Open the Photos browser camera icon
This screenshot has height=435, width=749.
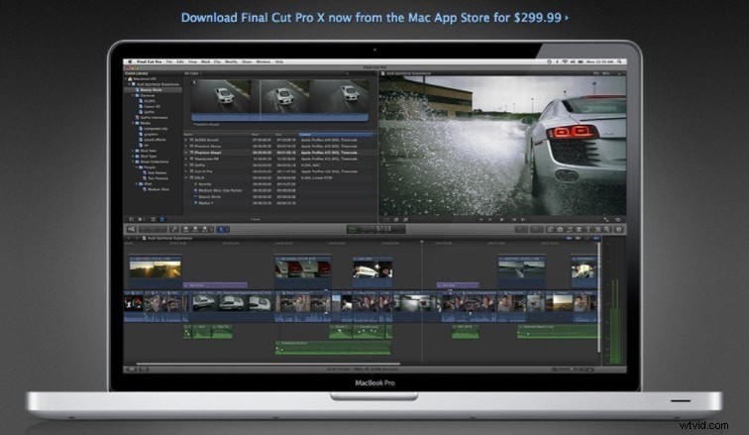point(560,230)
